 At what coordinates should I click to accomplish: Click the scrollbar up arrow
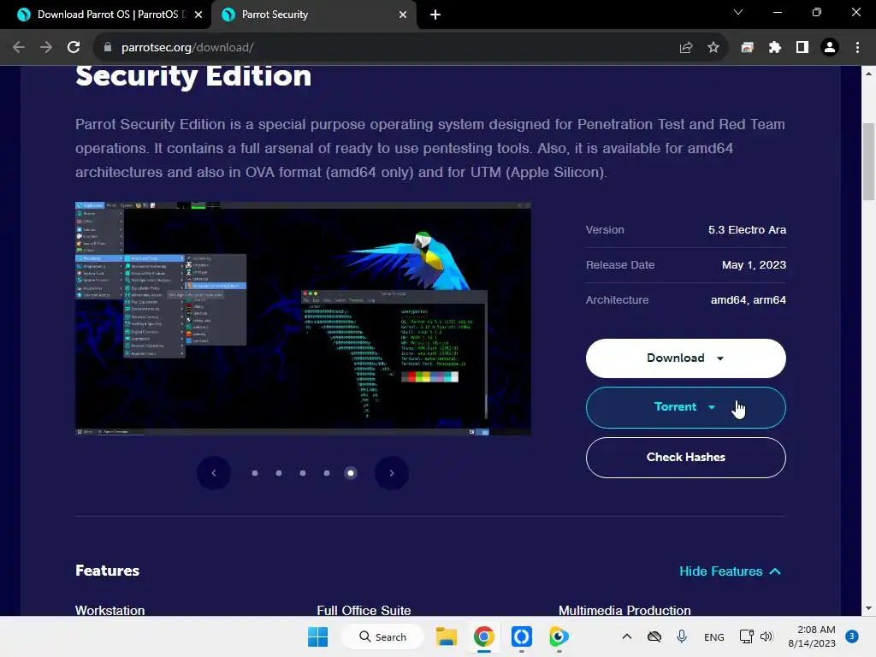(x=868, y=74)
